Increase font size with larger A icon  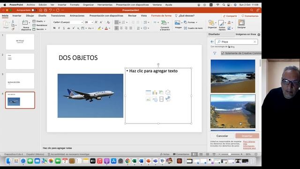(x=96, y=22)
